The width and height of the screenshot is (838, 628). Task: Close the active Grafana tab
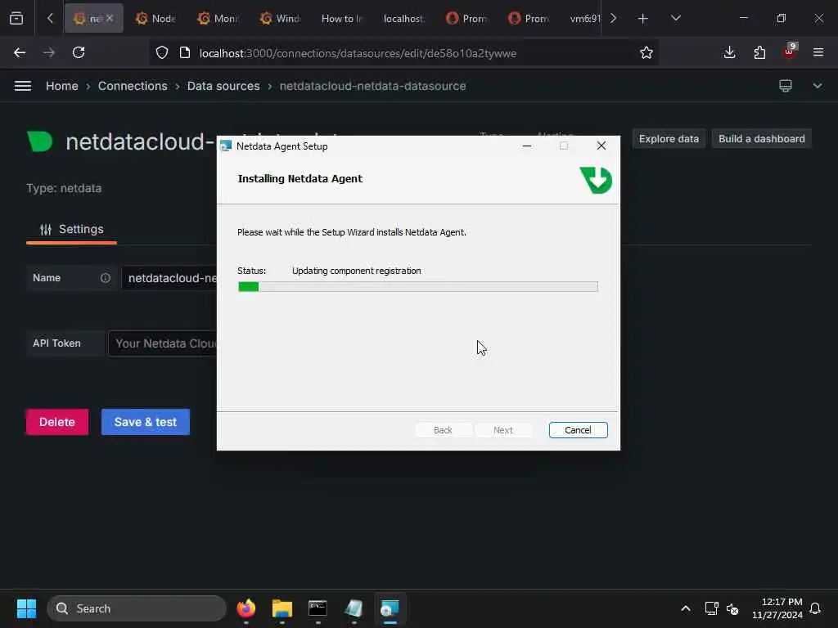click(x=109, y=18)
